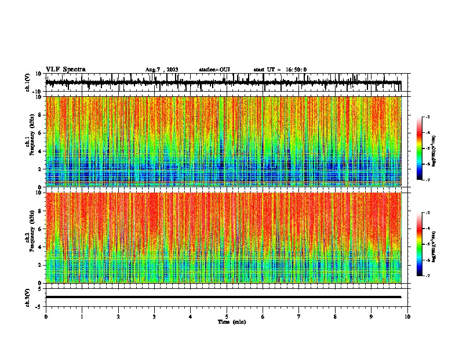Click the "8" kHz tick of ch.1 spectrogram

pos(40,115)
